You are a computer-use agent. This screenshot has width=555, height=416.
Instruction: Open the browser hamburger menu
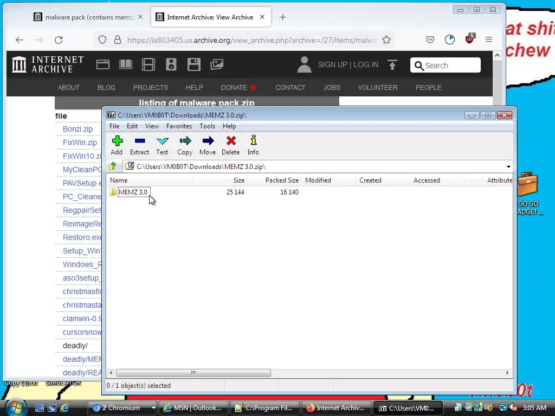[489, 40]
